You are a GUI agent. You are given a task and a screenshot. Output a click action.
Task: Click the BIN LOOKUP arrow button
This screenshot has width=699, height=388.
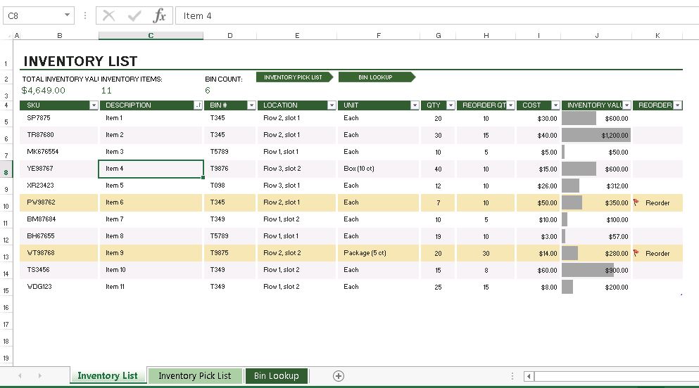[376, 77]
